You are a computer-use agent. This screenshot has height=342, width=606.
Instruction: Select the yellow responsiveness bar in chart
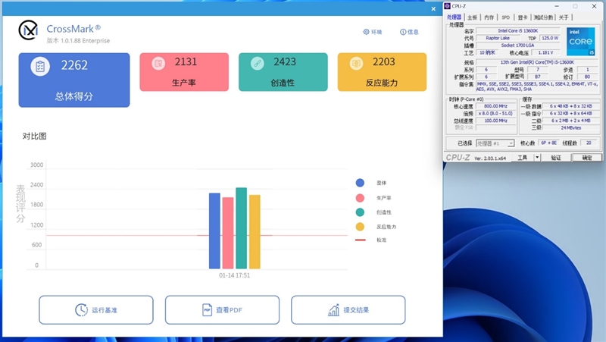(x=255, y=231)
